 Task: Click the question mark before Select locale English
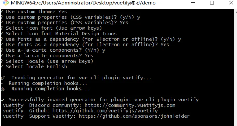2,66
